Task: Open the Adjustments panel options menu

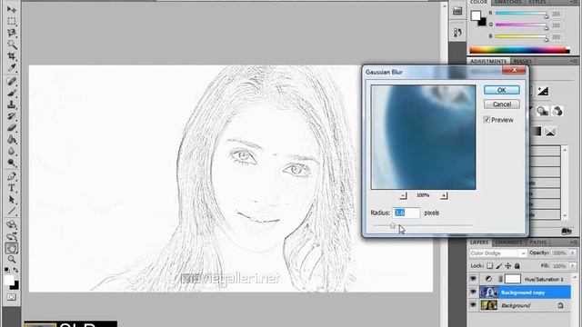Action: pos(575,61)
